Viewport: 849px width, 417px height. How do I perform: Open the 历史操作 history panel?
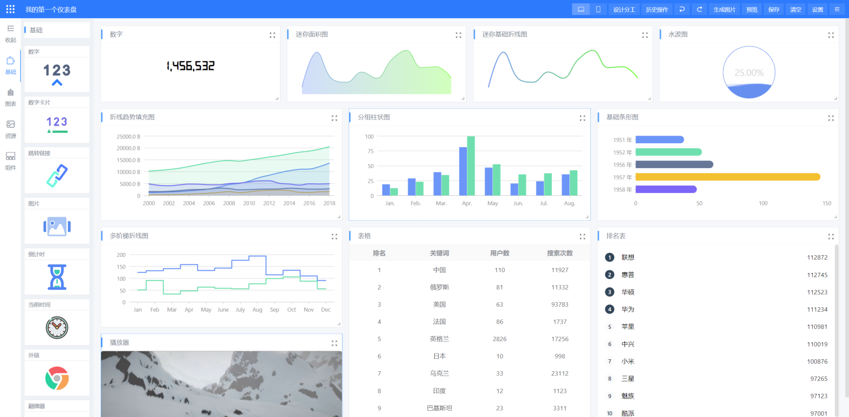click(657, 9)
